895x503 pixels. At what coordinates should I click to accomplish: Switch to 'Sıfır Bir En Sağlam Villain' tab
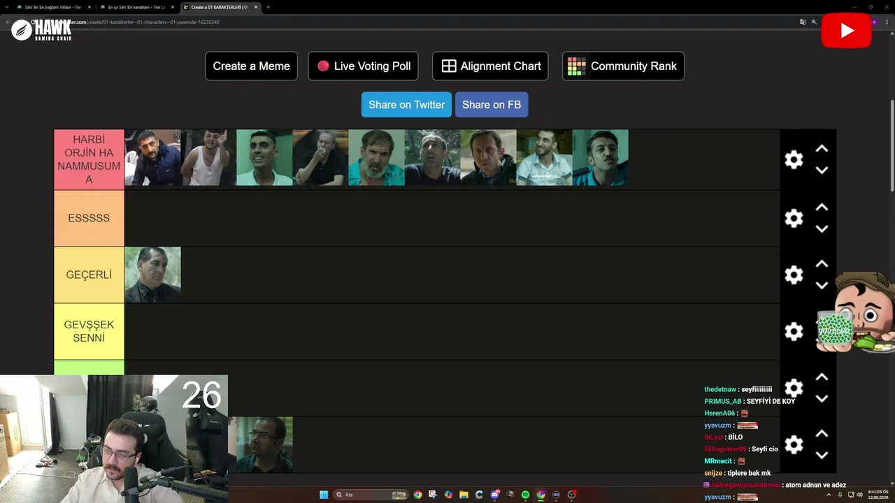pyautogui.click(x=52, y=7)
